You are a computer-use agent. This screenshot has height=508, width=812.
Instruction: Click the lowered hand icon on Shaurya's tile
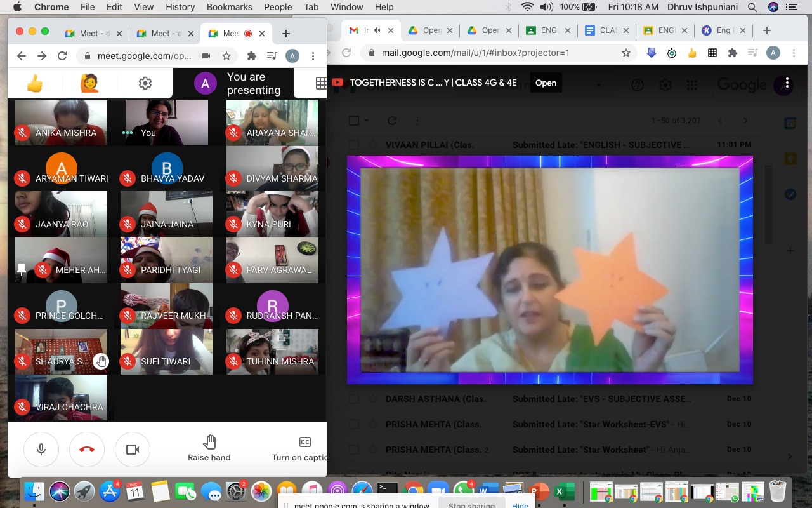pyautogui.click(x=100, y=361)
